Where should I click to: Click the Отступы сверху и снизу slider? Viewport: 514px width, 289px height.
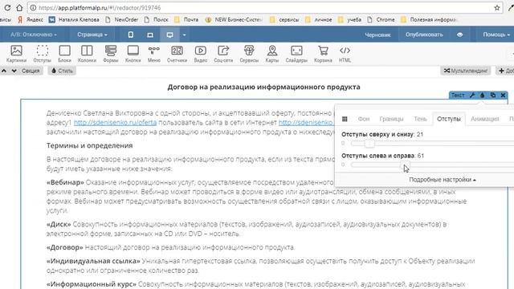tap(432, 144)
